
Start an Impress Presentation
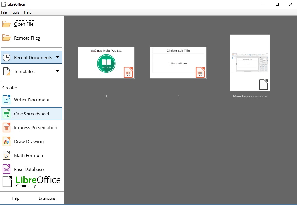[36, 127]
